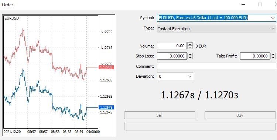Increase Volume with the up arrow
This screenshot has width=277, height=140.
pos(190,44)
